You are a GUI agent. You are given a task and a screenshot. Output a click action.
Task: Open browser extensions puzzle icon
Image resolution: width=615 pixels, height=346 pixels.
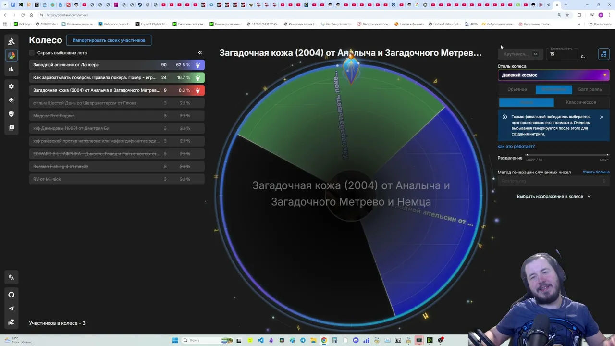click(579, 15)
